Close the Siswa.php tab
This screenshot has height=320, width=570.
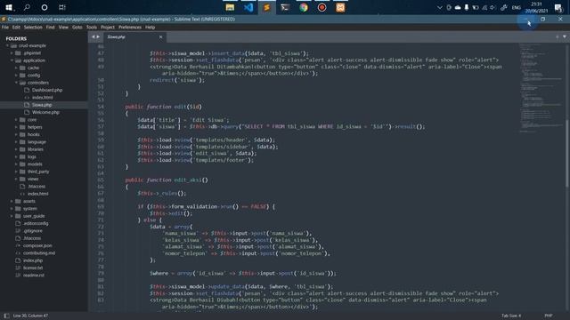tap(160, 37)
